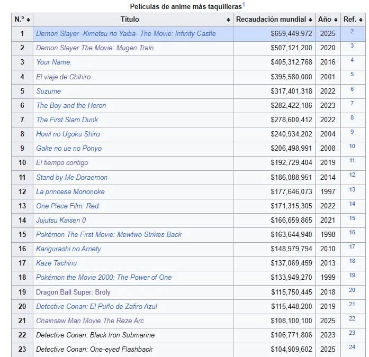Open Chainsaw Man Movie Reze Arc link
This screenshot has width=369, height=357.
point(90,321)
